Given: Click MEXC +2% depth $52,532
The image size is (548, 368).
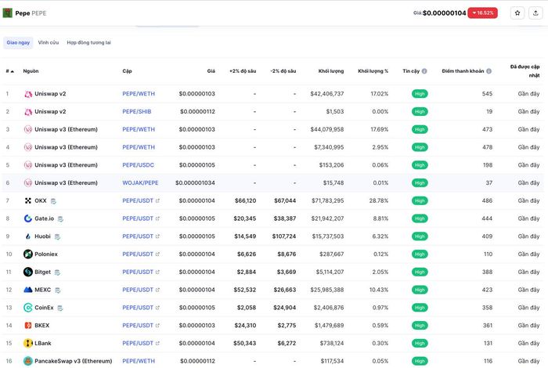Looking at the screenshot, I should 245,290.
